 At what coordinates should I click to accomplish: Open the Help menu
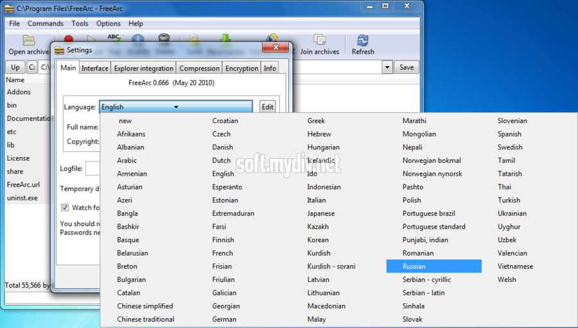tap(136, 24)
